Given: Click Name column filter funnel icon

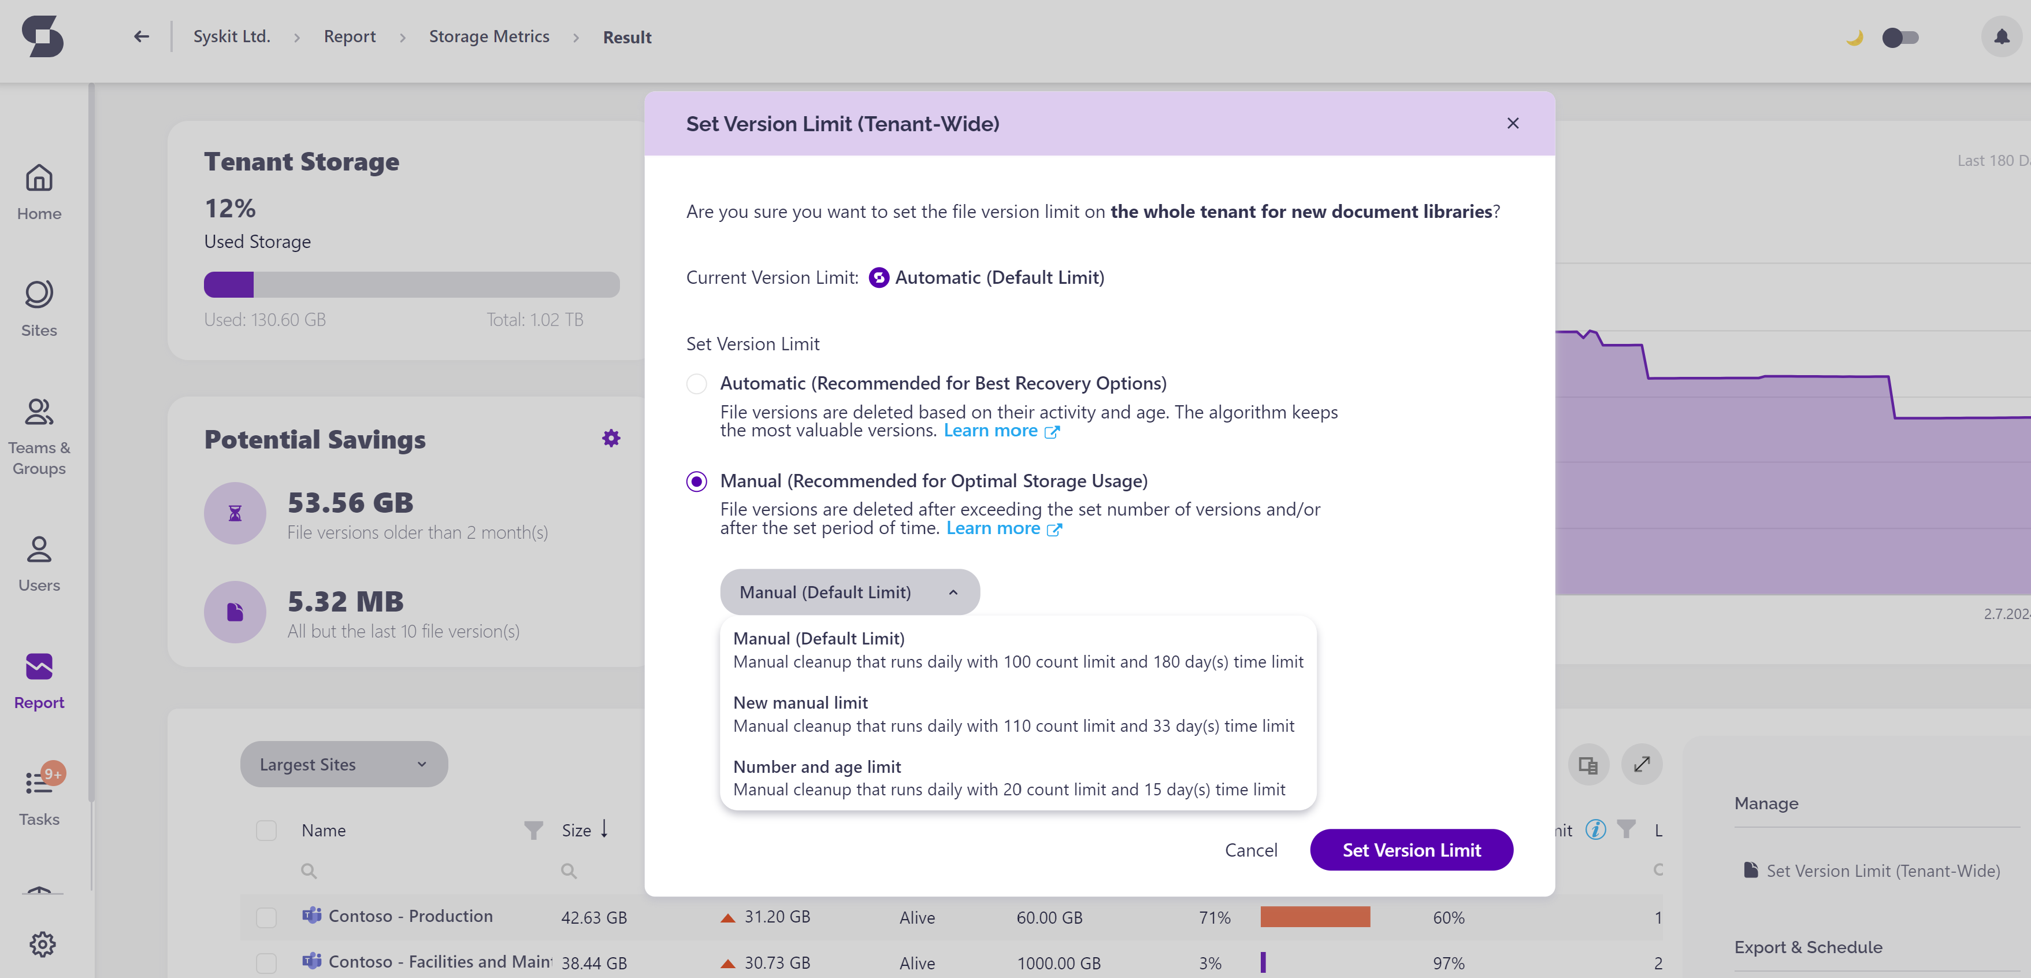Looking at the screenshot, I should pos(534,829).
